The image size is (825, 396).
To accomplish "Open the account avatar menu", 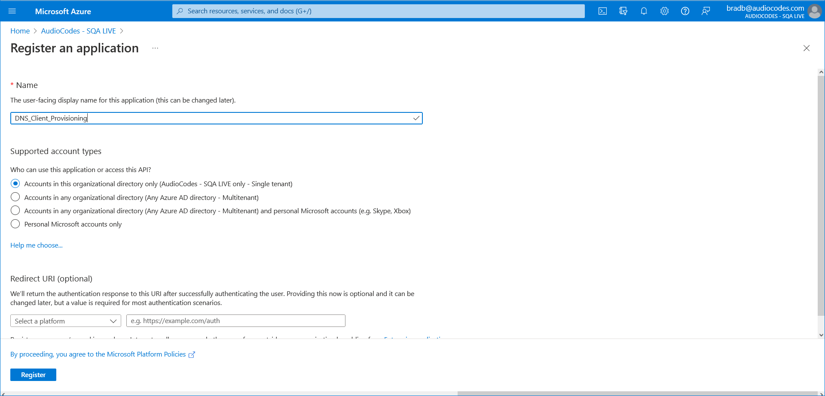I will point(815,11).
